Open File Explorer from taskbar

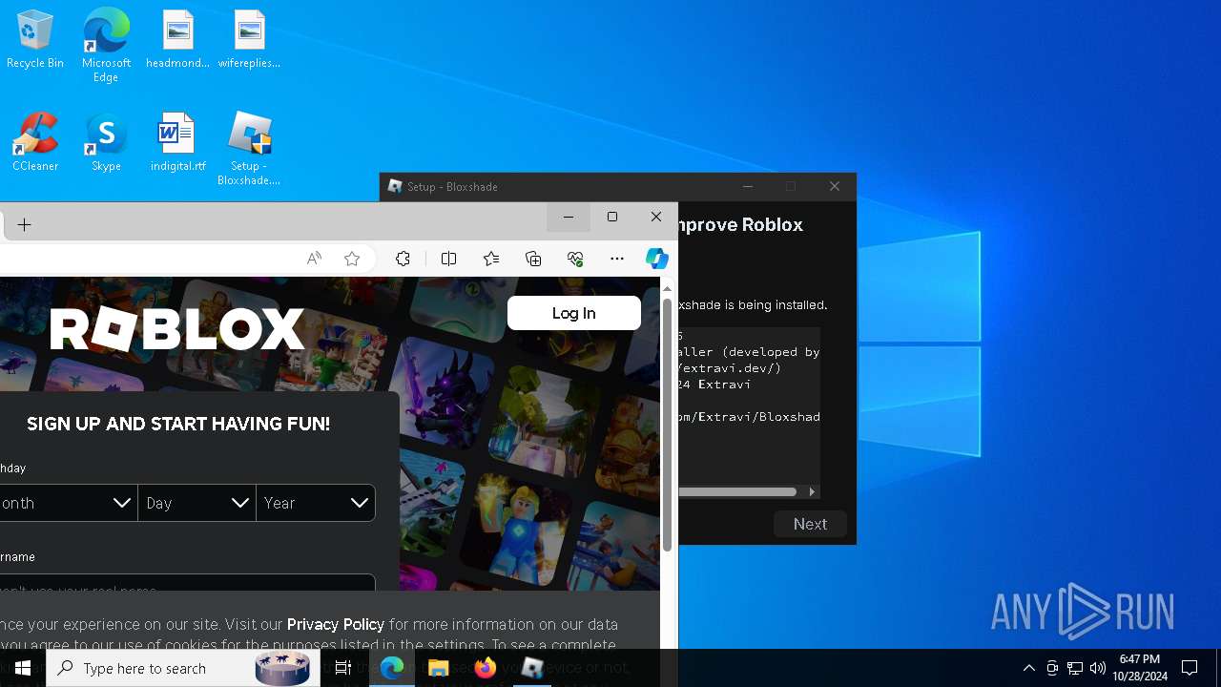coord(439,668)
